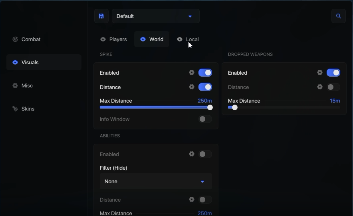
Task: Click the Filter (Hide) label
Action: [x=113, y=168]
